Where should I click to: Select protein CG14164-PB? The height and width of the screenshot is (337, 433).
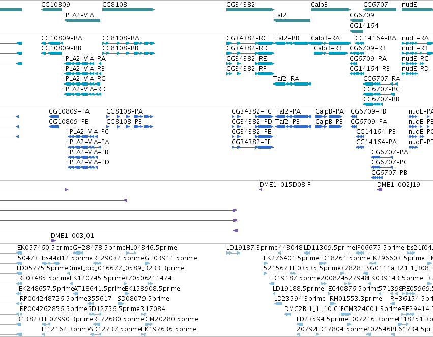[376, 132]
